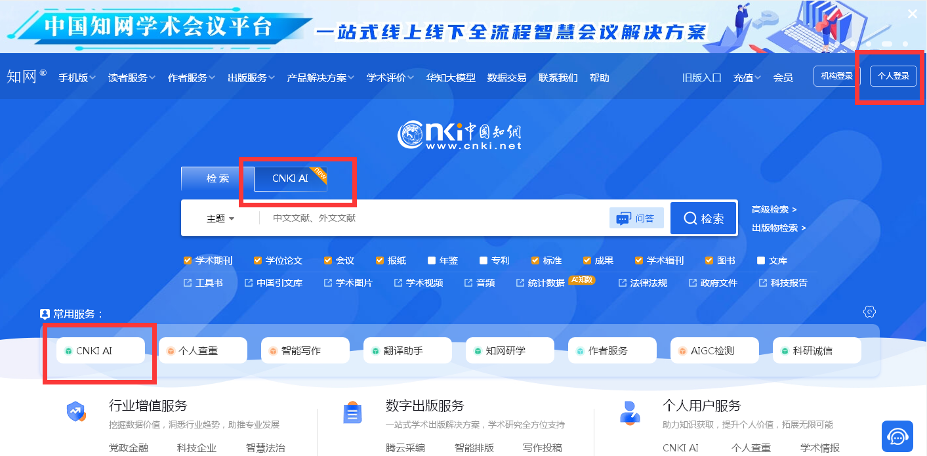Click the shield icon for 行业增值服务
This screenshot has height=456, width=927.
point(76,413)
